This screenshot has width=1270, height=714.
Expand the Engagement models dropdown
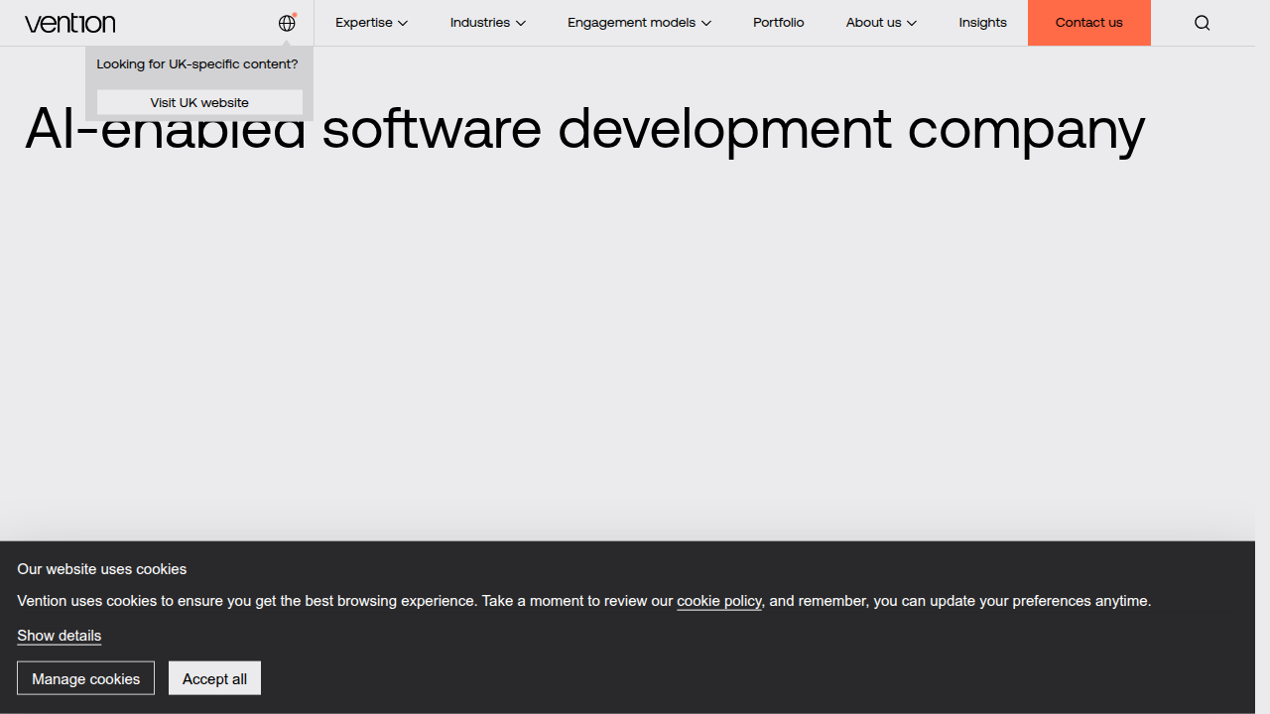coord(640,23)
